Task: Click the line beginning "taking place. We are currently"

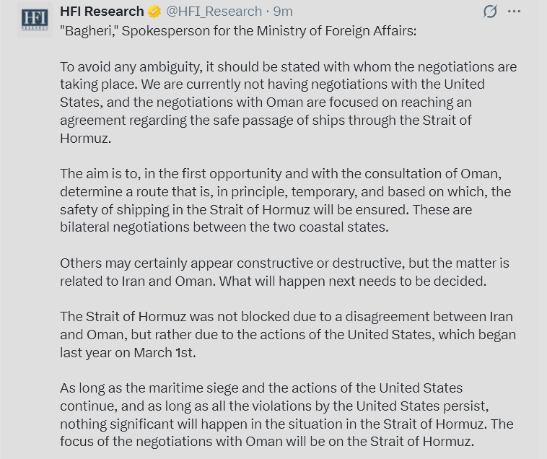Action: pyautogui.click(x=273, y=84)
